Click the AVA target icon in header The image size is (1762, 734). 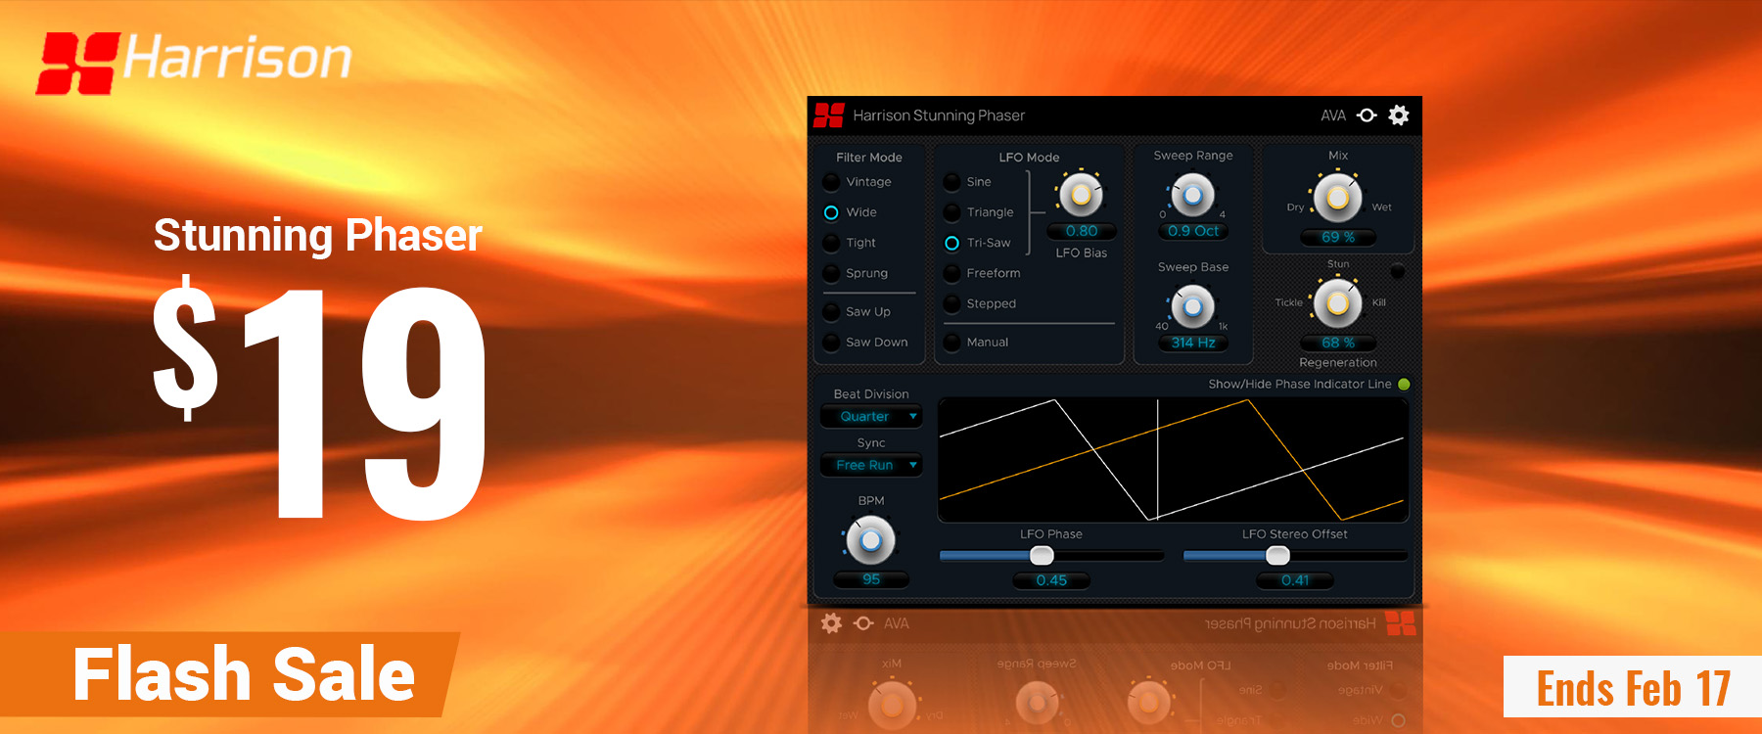click(1368, 115)
